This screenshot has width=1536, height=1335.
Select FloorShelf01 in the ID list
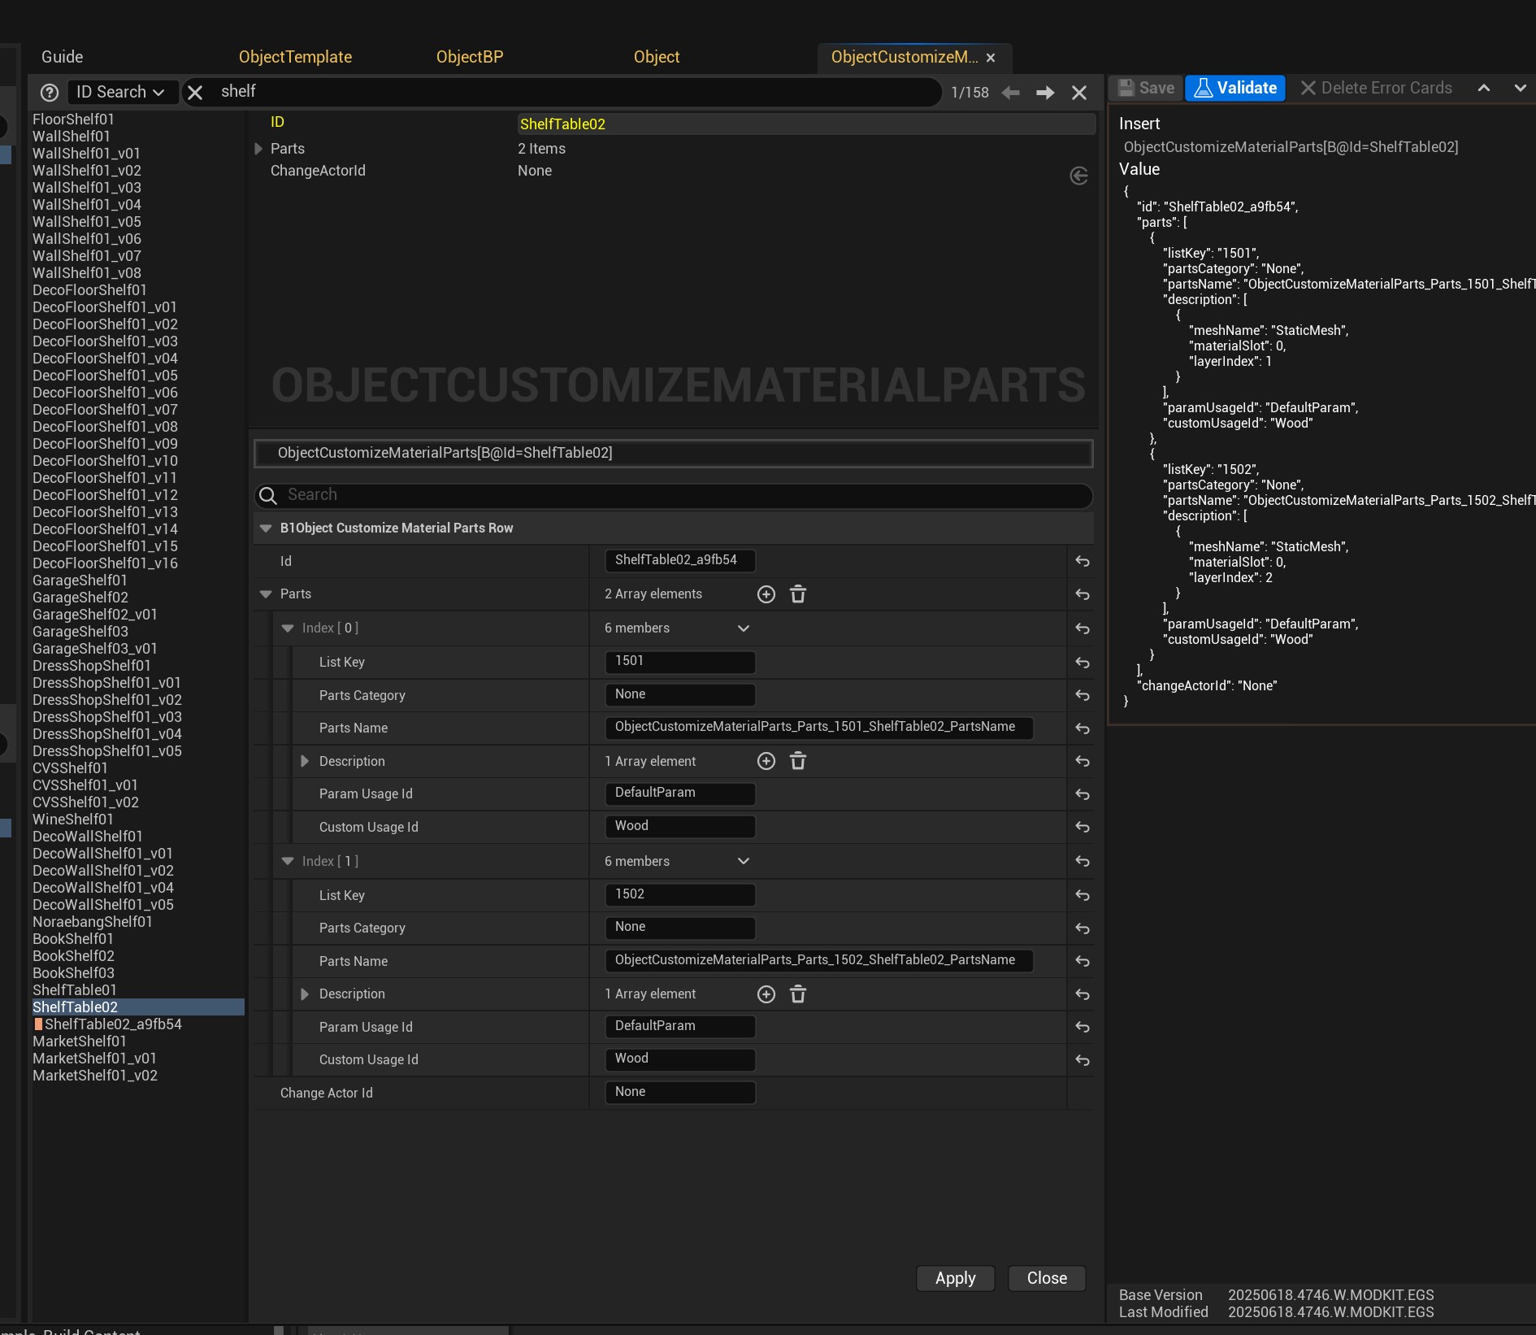pos(73,120)
